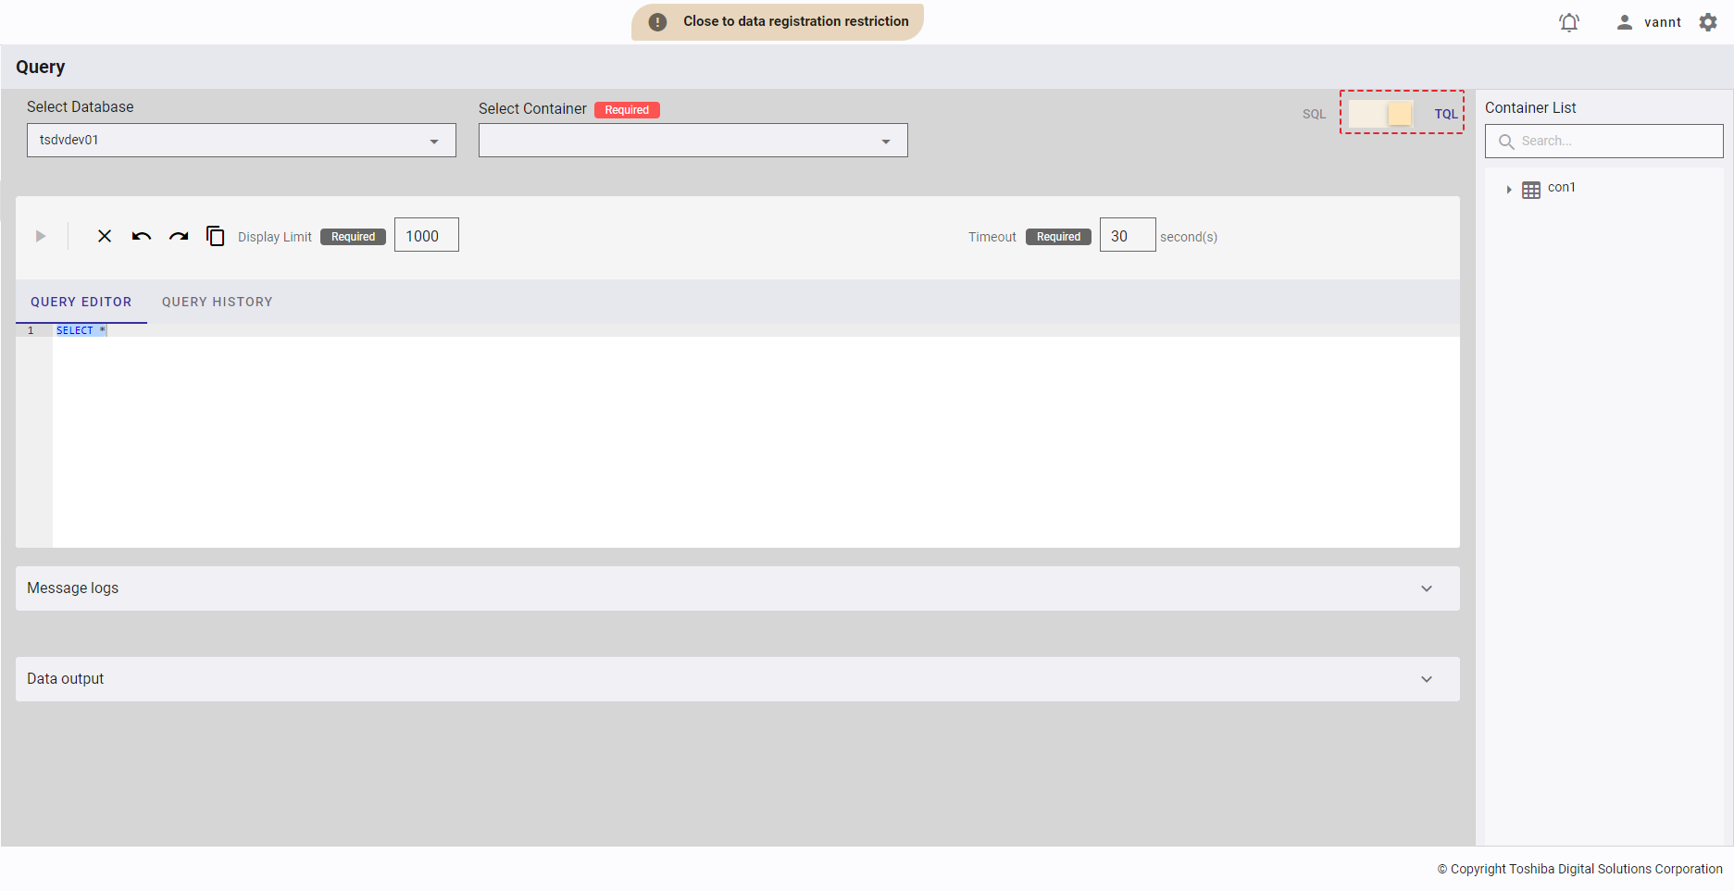Viewport: 1734px width, 891px height.
Task: Click the vannt user account button
Action: pos(1649,22)
